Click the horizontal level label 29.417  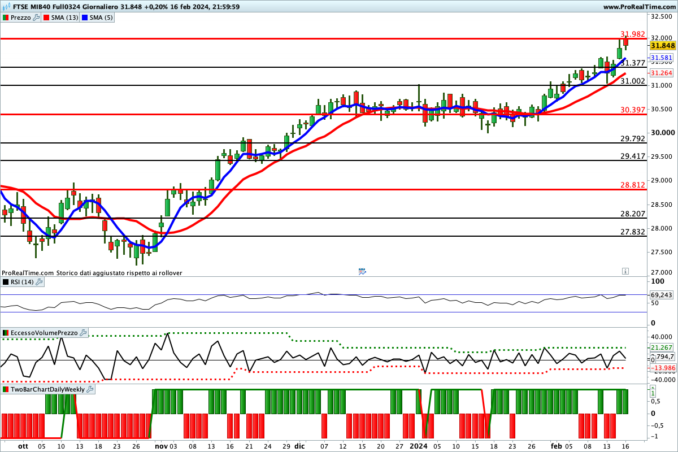tap(633, 156)
